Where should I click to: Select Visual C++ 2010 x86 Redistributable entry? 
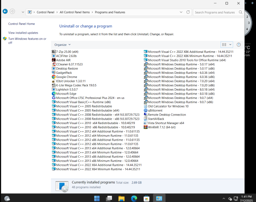click(x=93, y=127)
